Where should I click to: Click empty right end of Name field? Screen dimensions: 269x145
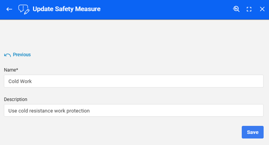(x=240, y=81)
